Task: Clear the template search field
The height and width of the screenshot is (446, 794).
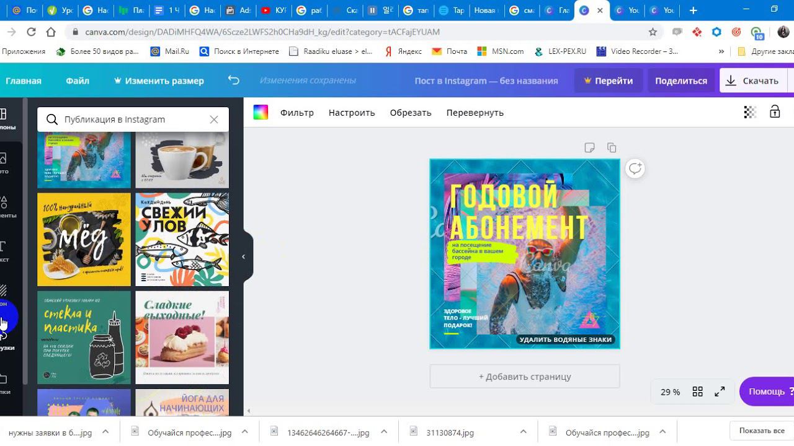Action: click(214, 120)
